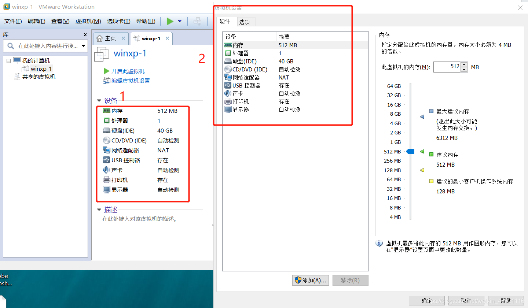
Task: Click the 网络适配器 icon in summary device list
Action: point(107,150)
